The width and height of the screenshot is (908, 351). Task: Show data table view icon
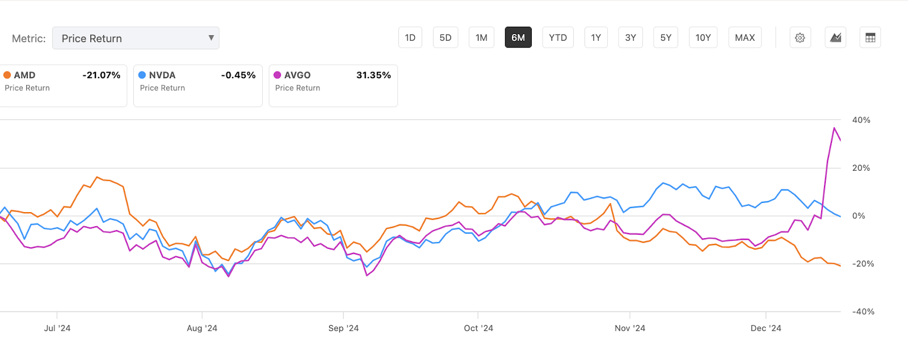[x=870, y=38]
